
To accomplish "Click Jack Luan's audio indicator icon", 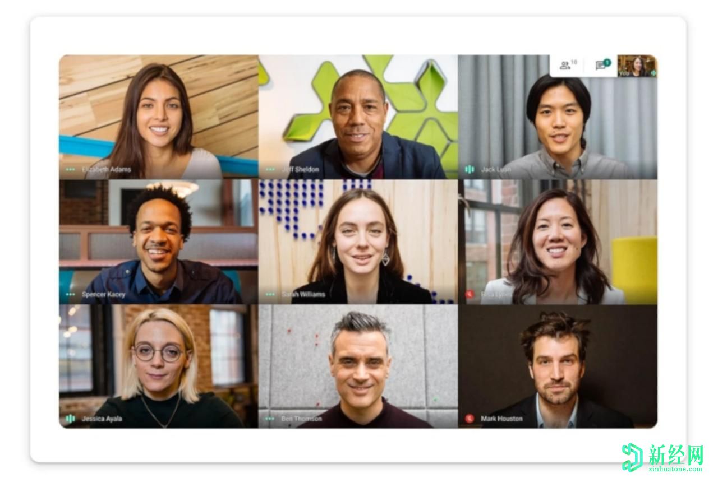I will pos(470,169).
